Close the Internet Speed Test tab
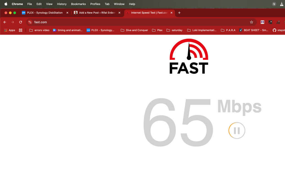This screenshot has height=185, width=285. coord(171,13)
